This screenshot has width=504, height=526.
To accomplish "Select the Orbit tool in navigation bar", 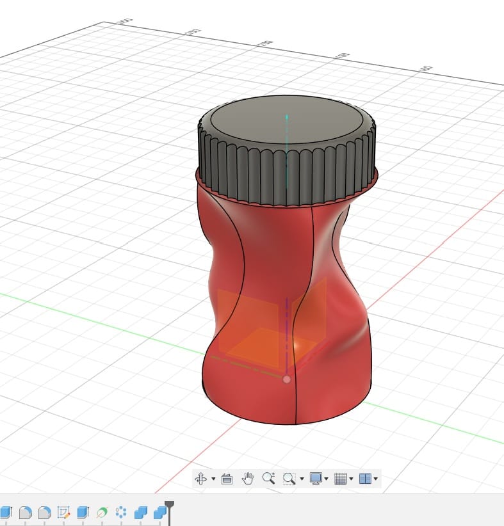I will coord(200,478).
